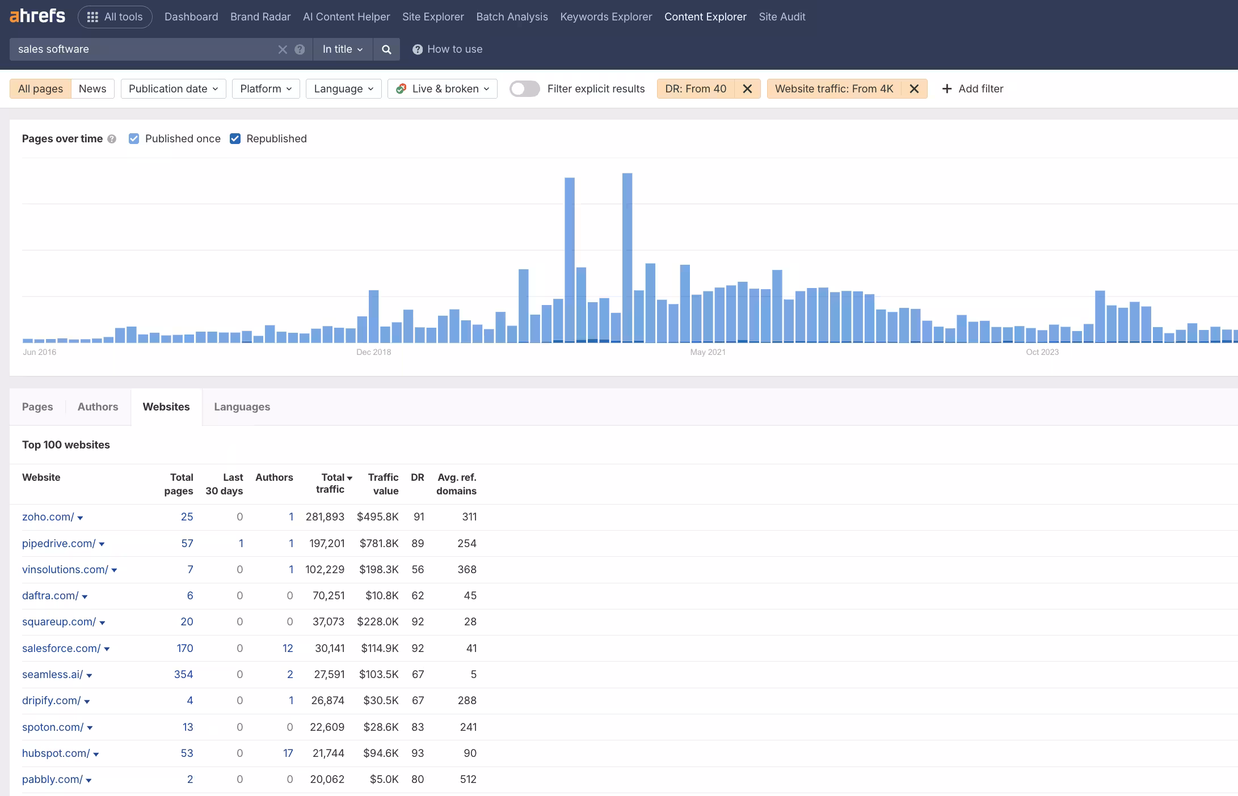Open the zoho.com/ website link
Image resolution: width=1238 pixels, height=796 pixels.
coord(48,516)
